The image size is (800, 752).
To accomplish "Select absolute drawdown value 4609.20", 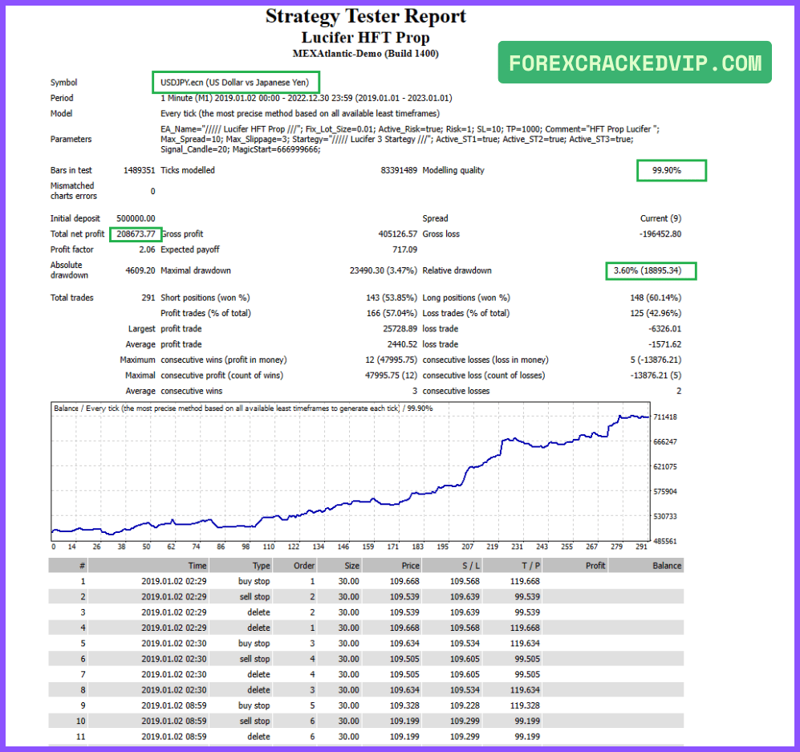I will tap(140, 270).
